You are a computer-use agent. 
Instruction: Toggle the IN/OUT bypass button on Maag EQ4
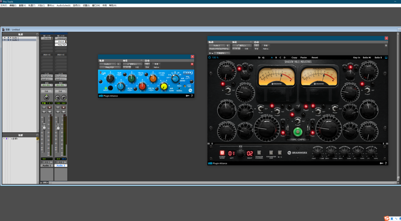click(x=110, y=88)
